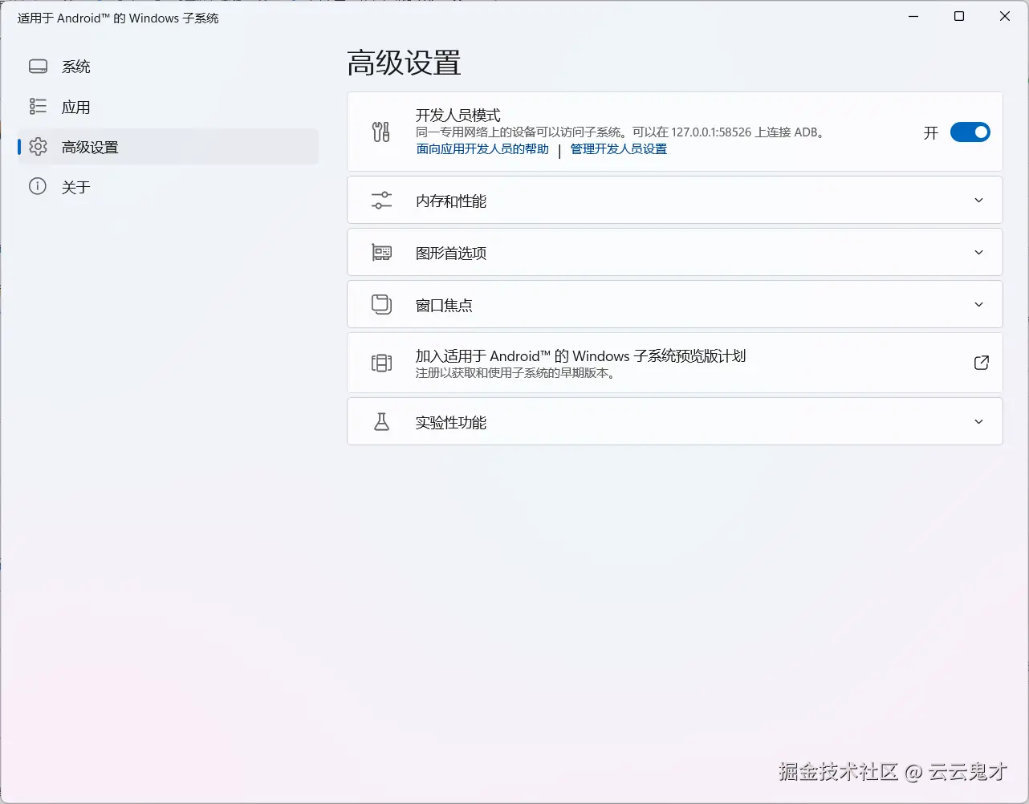Image resolution: width=1029 pixels, height=804 pixels.
Task: Expand 实验性功能 with its chevron
Action: point(978,422)
